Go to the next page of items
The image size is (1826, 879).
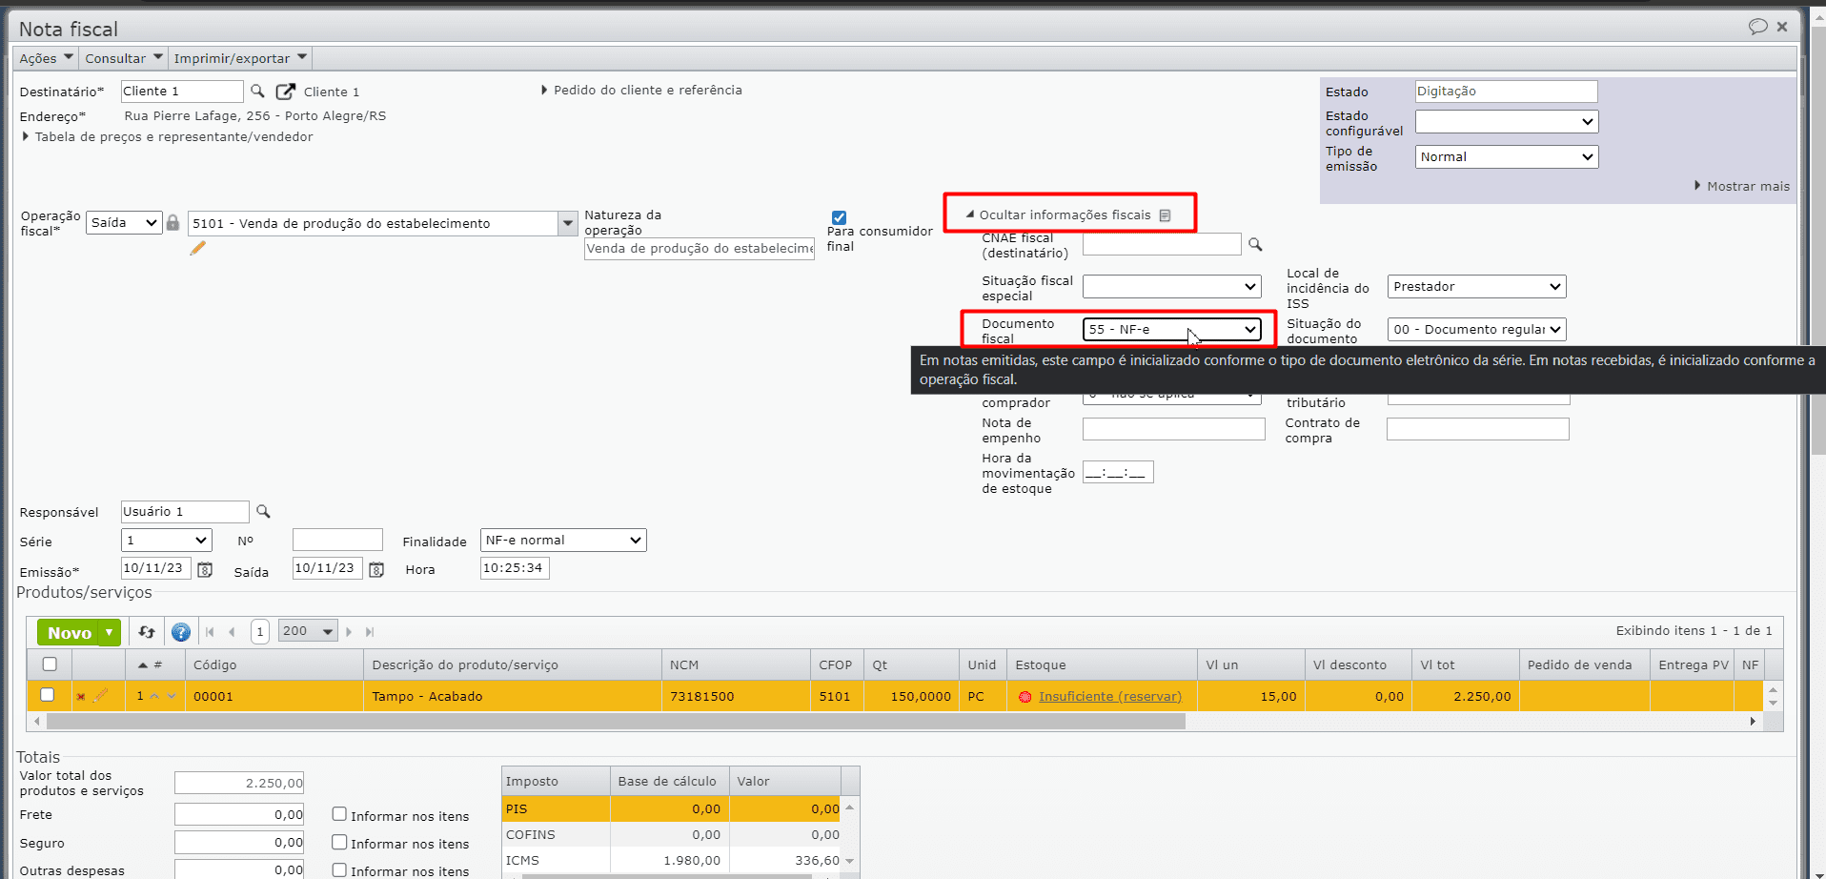349,632
